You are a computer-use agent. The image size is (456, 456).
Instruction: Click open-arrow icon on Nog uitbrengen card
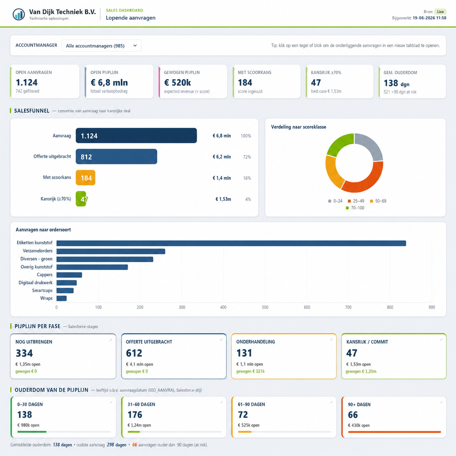(x=111, y=340)
